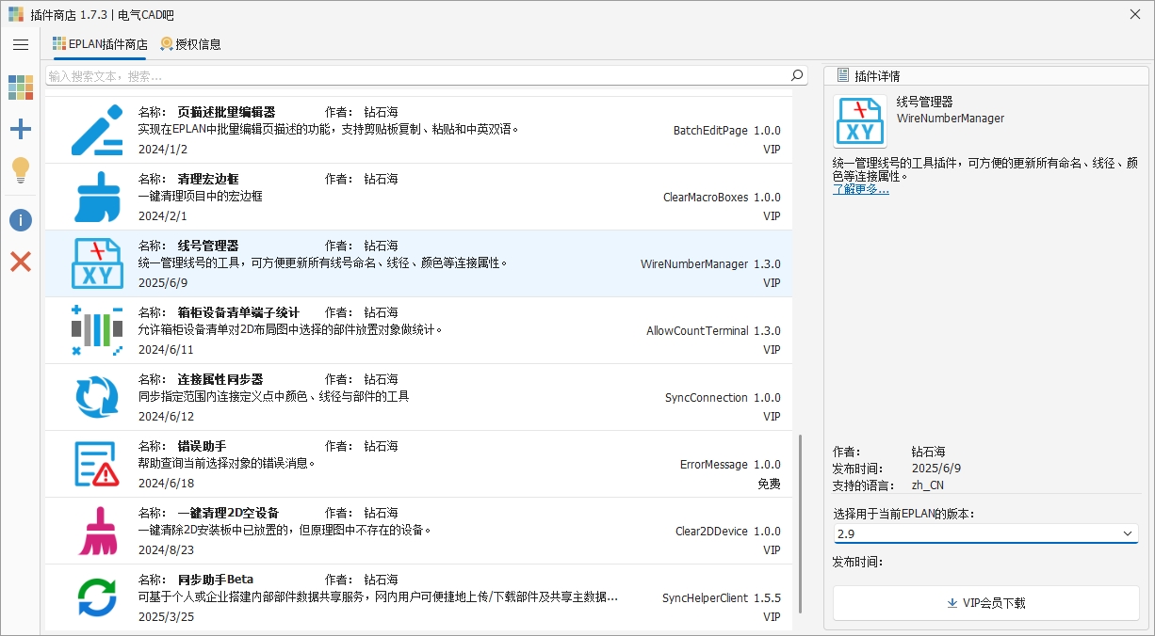The height and width of the screenshot is (636, 1155).
Task: Click the app logo in title bar
Action: (x=16, y=14)
